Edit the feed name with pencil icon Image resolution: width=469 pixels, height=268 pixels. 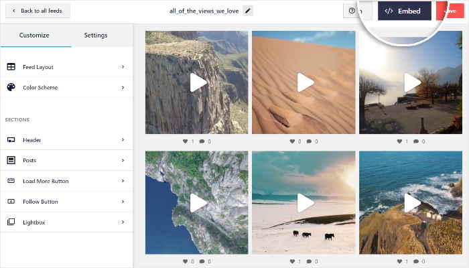coord(248,11)
